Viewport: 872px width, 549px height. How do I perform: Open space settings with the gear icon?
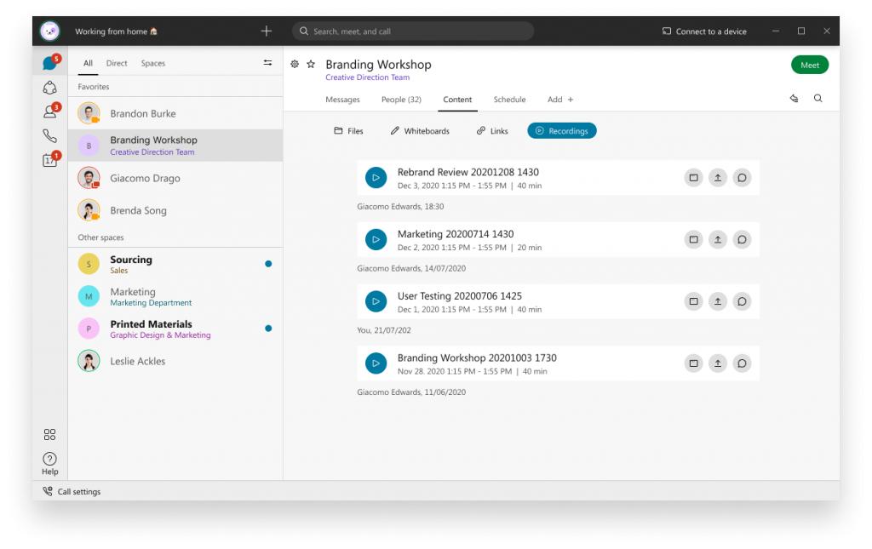pyautogui.click(x=295, y=64)
